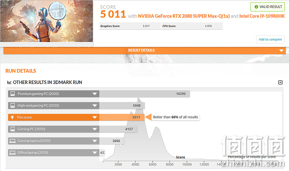
Task: Click the laptop icon for Gaming laptop (2020)
Action: click(12, 141)
